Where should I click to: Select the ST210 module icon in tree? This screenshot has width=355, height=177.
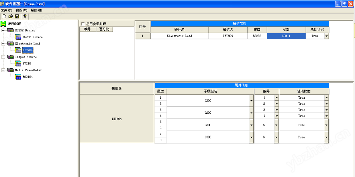pyautogui.click(x=18, y=63)
